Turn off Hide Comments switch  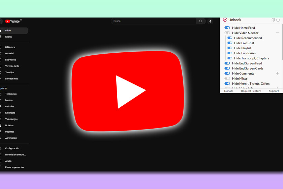(x=227, y=73)
